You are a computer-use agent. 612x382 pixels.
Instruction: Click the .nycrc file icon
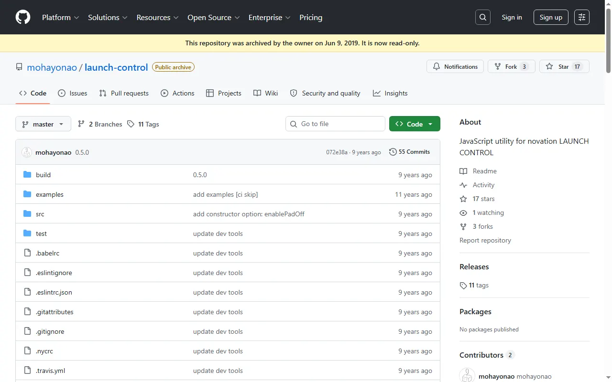(x=27, y=351)
